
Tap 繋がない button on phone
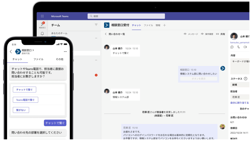tap(21, 110)
